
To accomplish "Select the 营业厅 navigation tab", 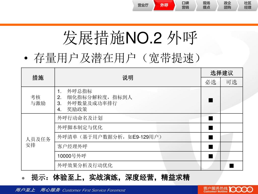I will click(143, 5).
